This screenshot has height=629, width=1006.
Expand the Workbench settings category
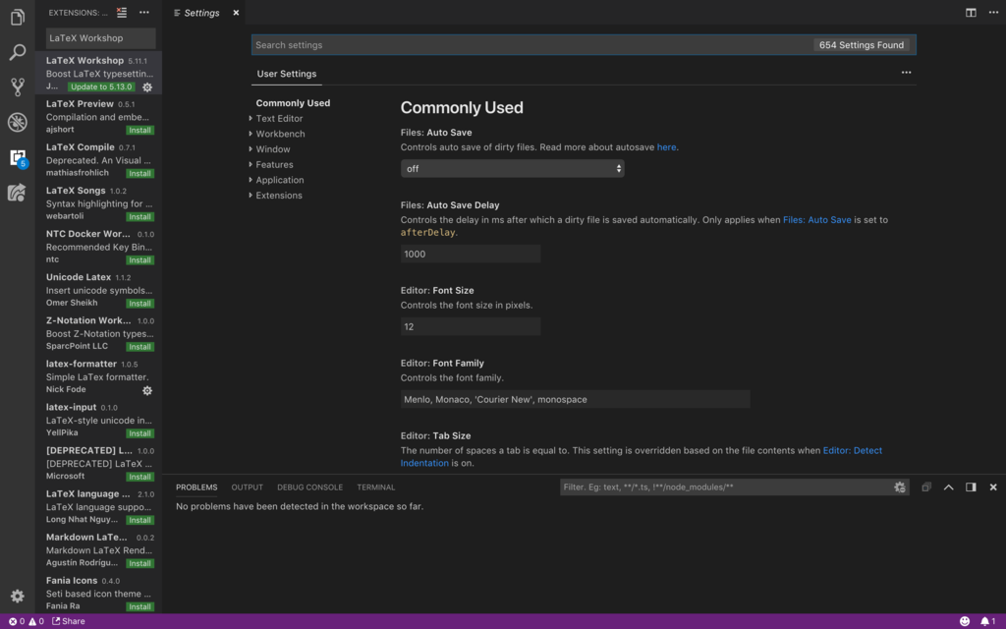coord(280,134)
